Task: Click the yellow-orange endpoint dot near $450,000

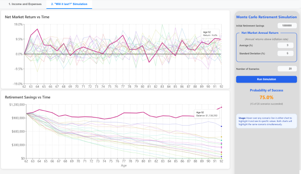Action: click(x=221, y=137)
